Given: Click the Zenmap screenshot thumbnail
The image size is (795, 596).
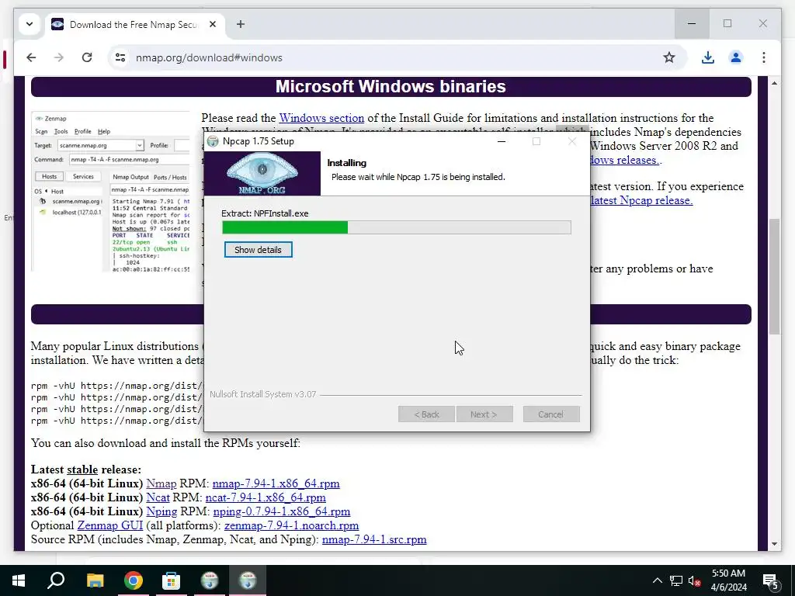Looking at the screenshot, I should pos(110,192).
